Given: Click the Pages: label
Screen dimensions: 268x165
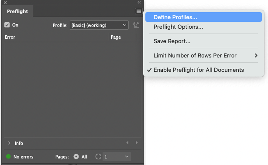Looking at the screenshot, I should [62, 157].
